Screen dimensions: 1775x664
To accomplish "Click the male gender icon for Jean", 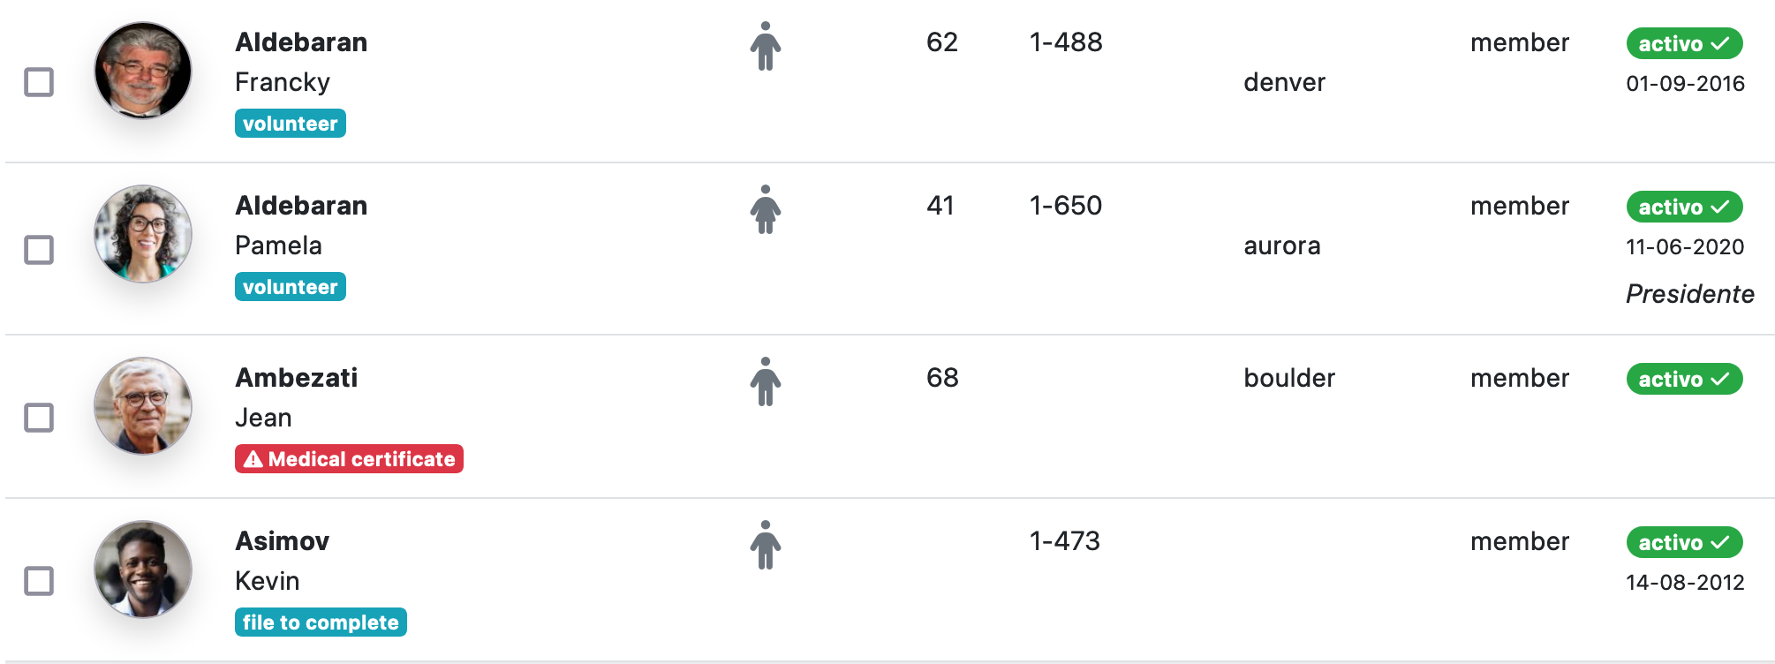I will click(x=766, y=381).
